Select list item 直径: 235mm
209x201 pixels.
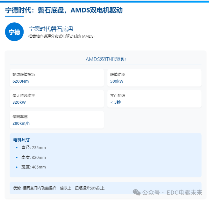pyautogui.click(x=33, y=148)
